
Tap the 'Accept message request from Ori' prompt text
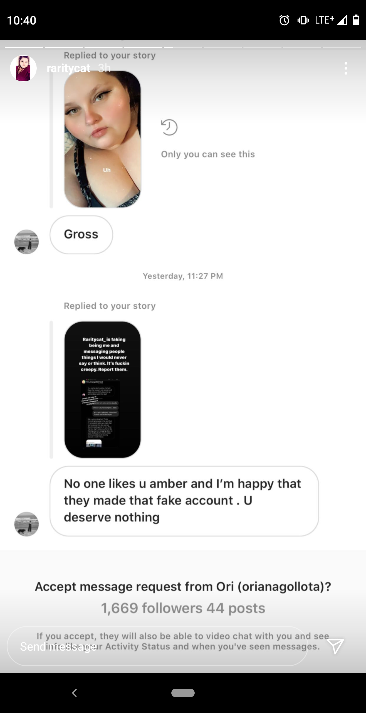pos(183,587)
